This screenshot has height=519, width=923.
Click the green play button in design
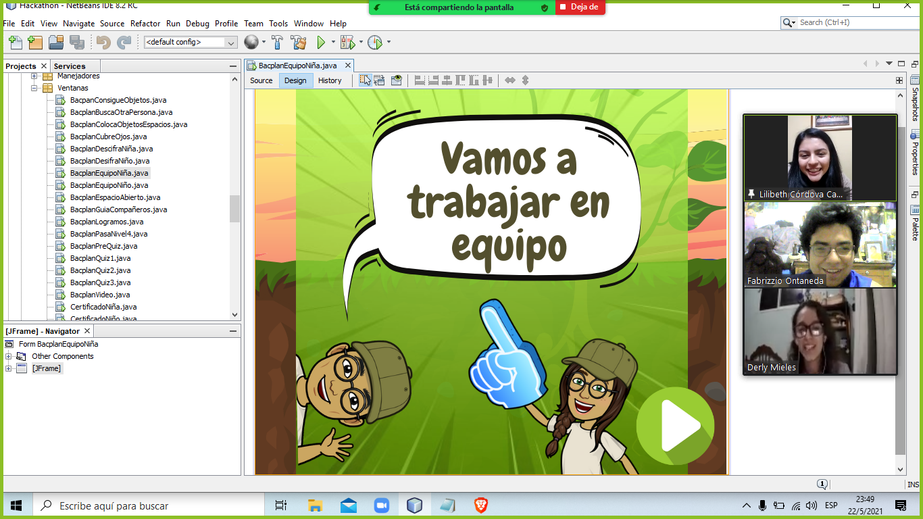tap(674, 426)
